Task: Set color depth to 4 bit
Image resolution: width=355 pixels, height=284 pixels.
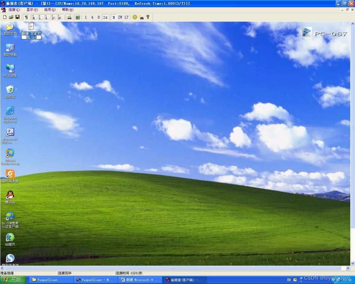Action: pyautogui.click(x=92, y=17)
